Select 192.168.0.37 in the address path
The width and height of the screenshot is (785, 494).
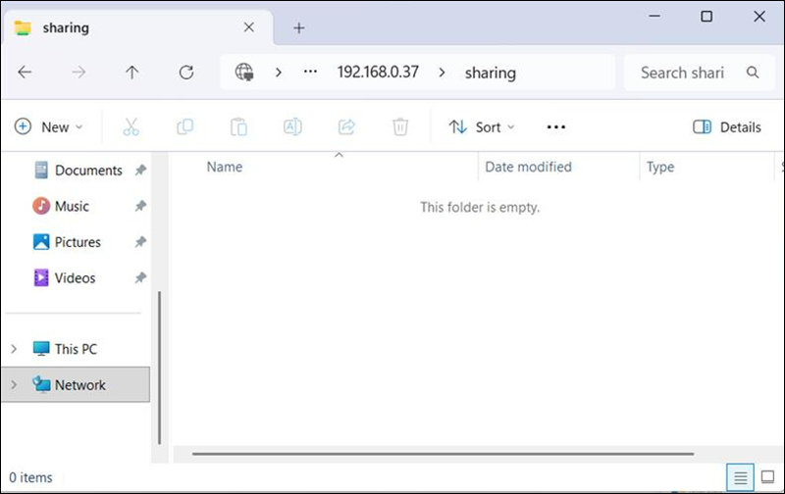(378, 73)
